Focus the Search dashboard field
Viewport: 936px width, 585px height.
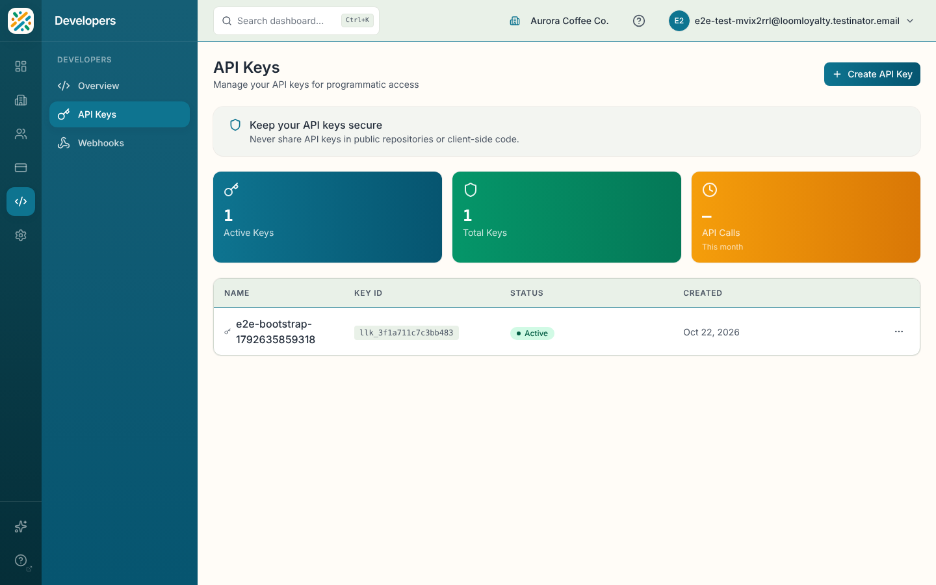[296, 21]
